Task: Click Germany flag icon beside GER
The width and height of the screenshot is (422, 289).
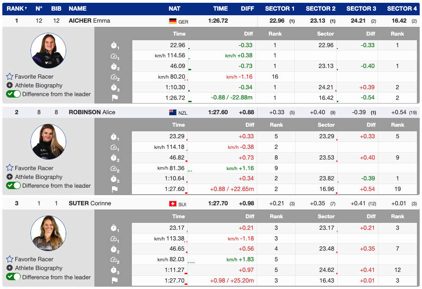Action: [173, 21]
